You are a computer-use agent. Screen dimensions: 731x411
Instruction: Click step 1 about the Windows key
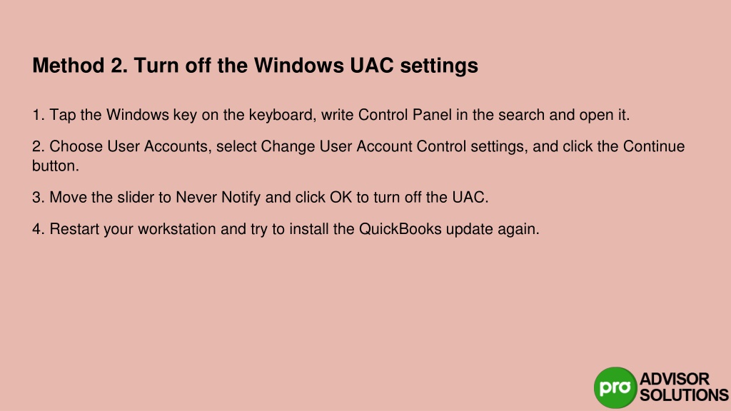point(331,115)
